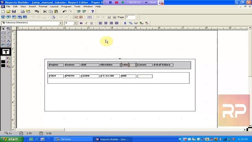The width and height of the screenshot is (252, 142).
Task: Click the CLERK data field
Action: point(90,76)
